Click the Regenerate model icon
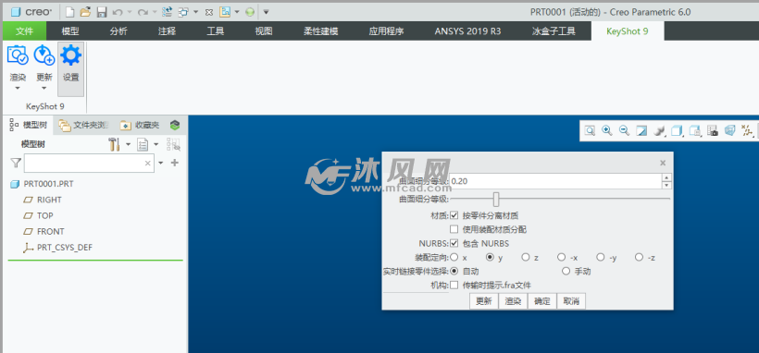This screenshot has width=759, height=353. click(167, 12)
